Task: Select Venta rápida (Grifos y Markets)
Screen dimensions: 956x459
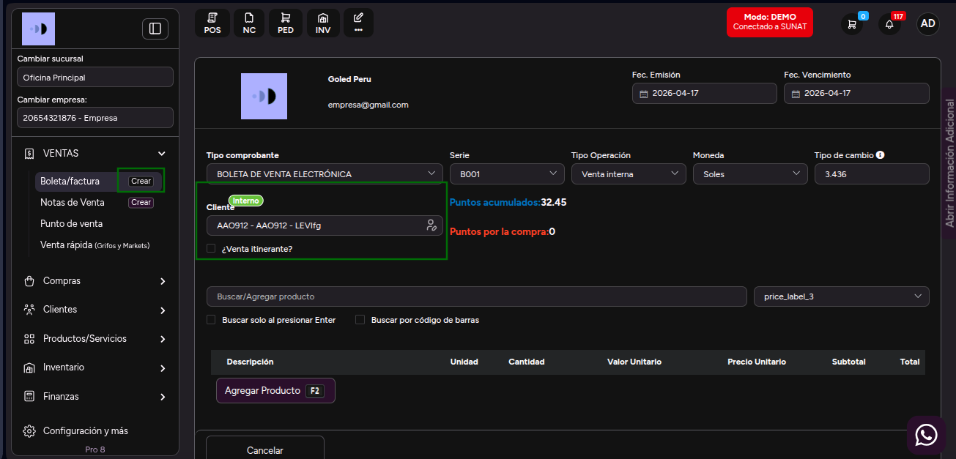Action: tap(95, 245)
